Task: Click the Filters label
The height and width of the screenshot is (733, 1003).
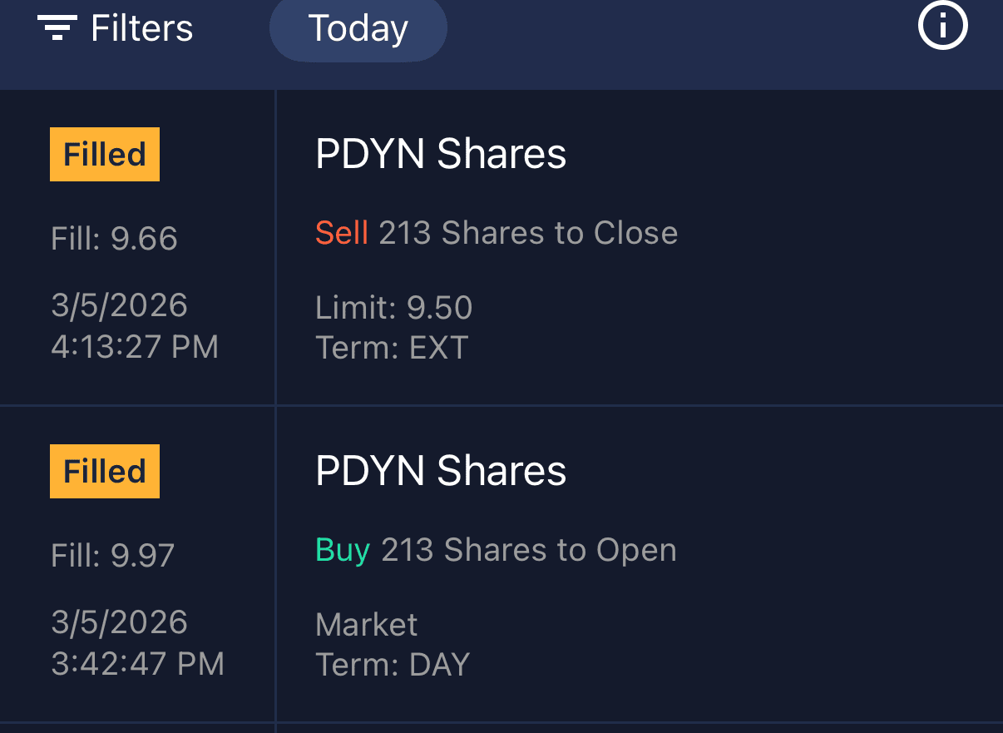Action: click(141, 28)
